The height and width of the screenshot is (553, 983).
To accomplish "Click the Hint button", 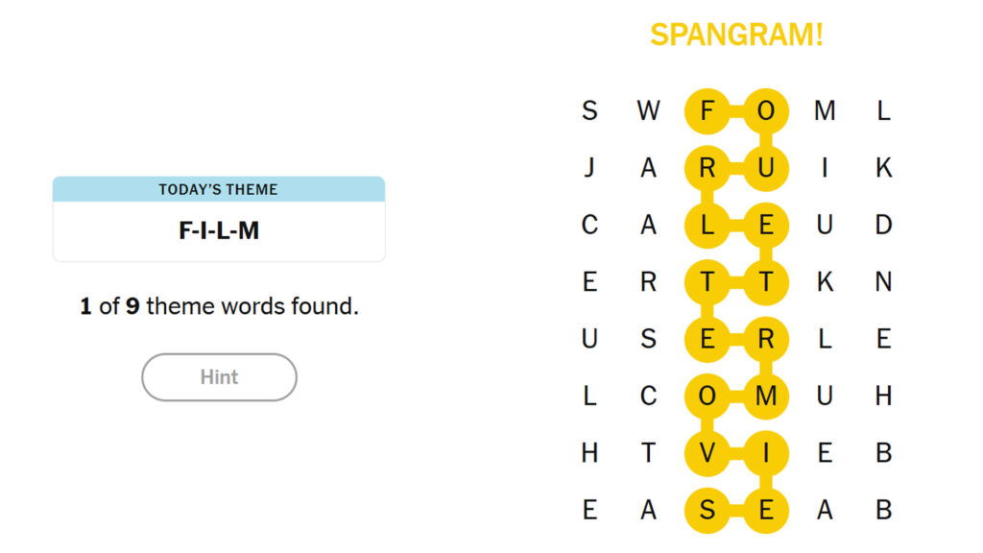I will point(219,376).
